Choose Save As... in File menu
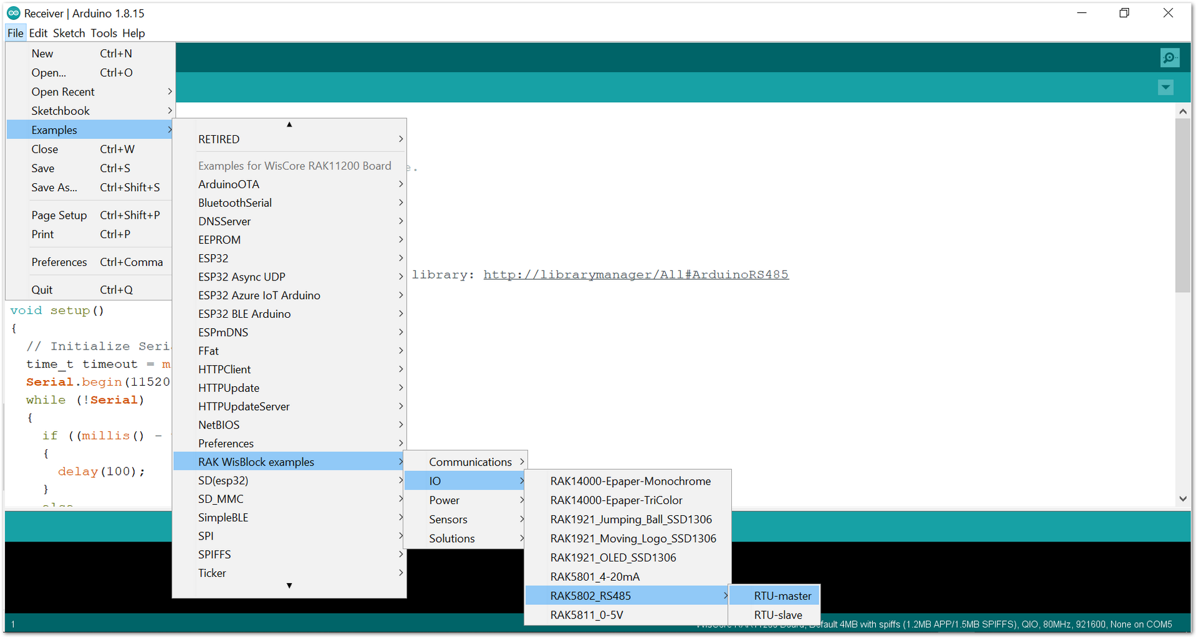The width and height of the screenshot is (1197, 638). pyautogui.click(x=89, y=188)
